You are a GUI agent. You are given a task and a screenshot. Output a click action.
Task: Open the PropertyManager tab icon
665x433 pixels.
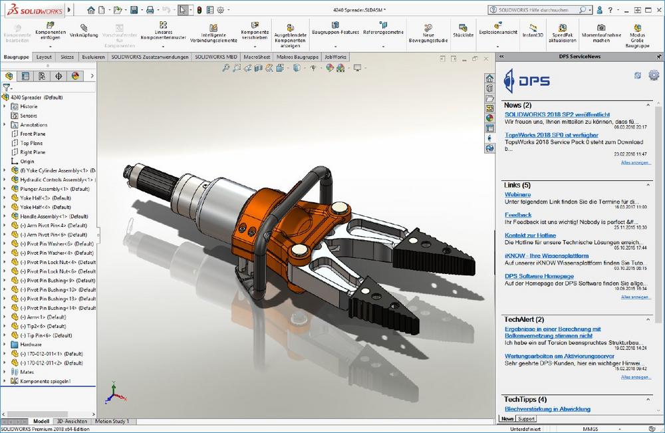(x=25, y=76)
